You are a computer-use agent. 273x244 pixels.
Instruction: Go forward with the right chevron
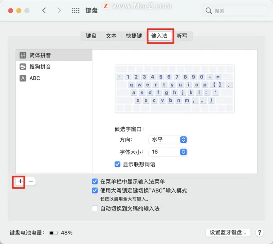(x=59, y=10)
